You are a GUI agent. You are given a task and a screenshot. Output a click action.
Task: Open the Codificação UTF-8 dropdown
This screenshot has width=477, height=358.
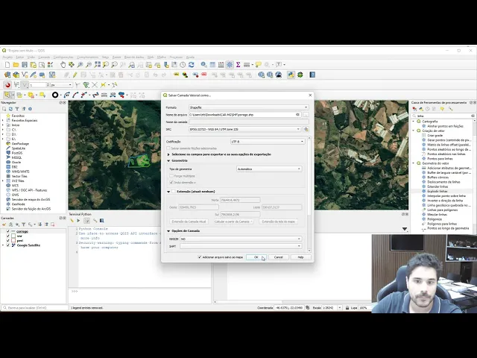point(268,142)
